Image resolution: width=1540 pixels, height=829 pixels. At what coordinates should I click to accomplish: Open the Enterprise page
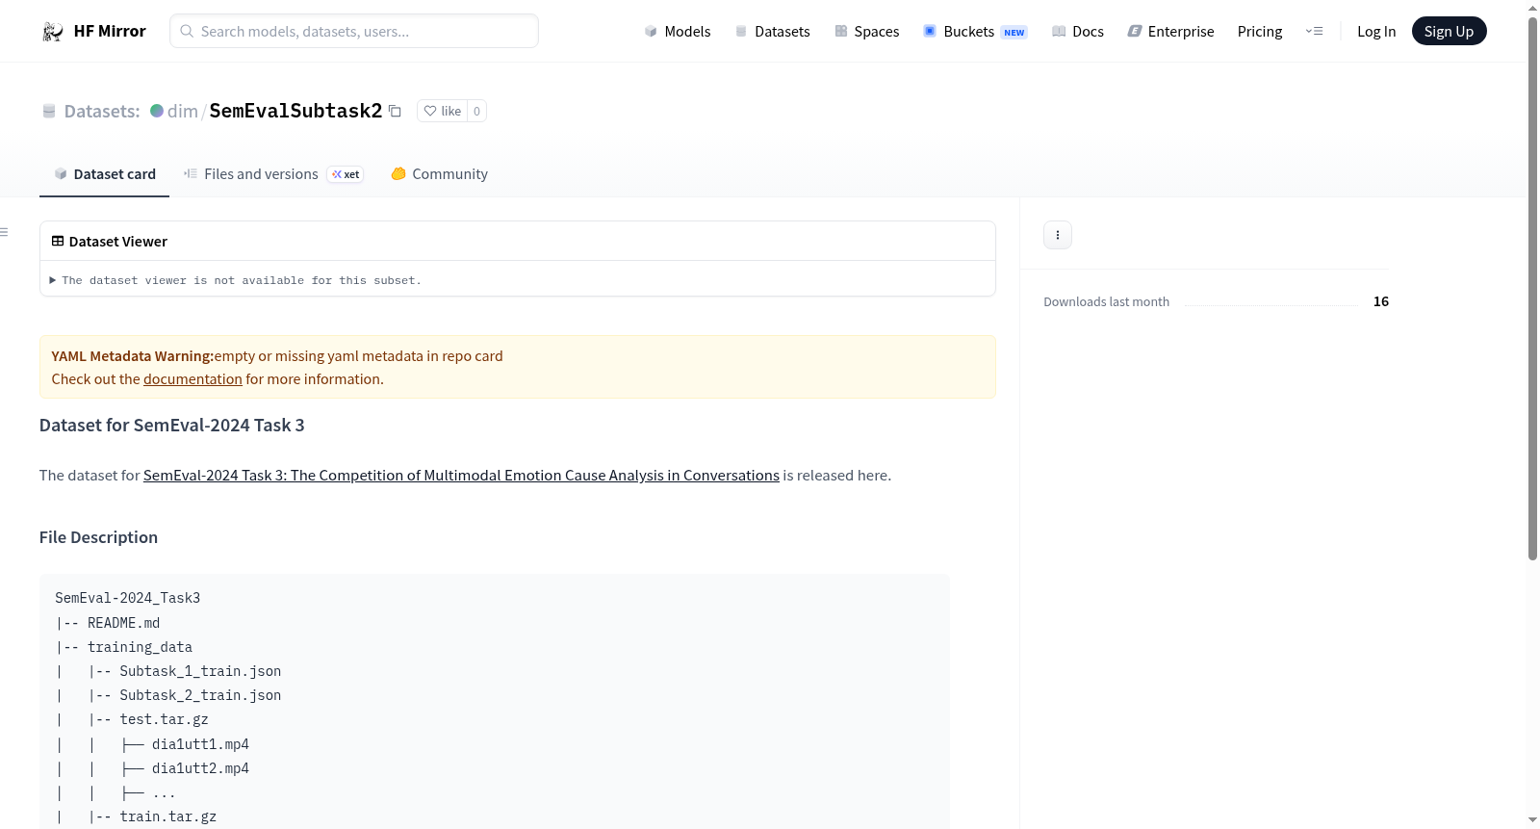coord(1170,31)
